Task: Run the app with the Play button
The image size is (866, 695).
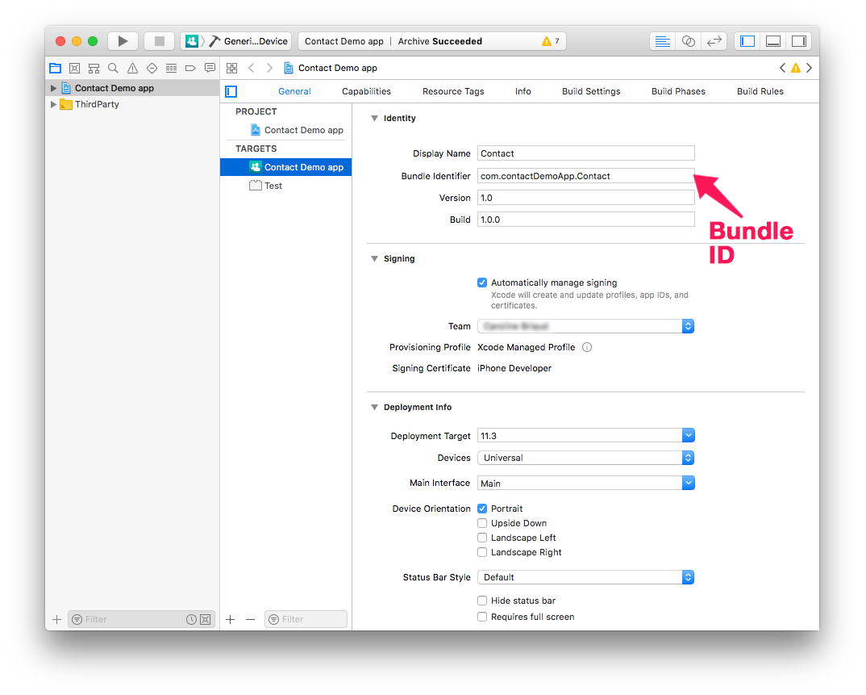Action: [x=123, y=41]
